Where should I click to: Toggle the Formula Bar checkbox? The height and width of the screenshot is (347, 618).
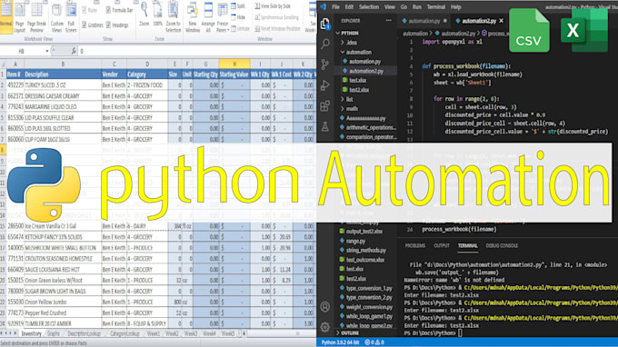pos(108,11)
